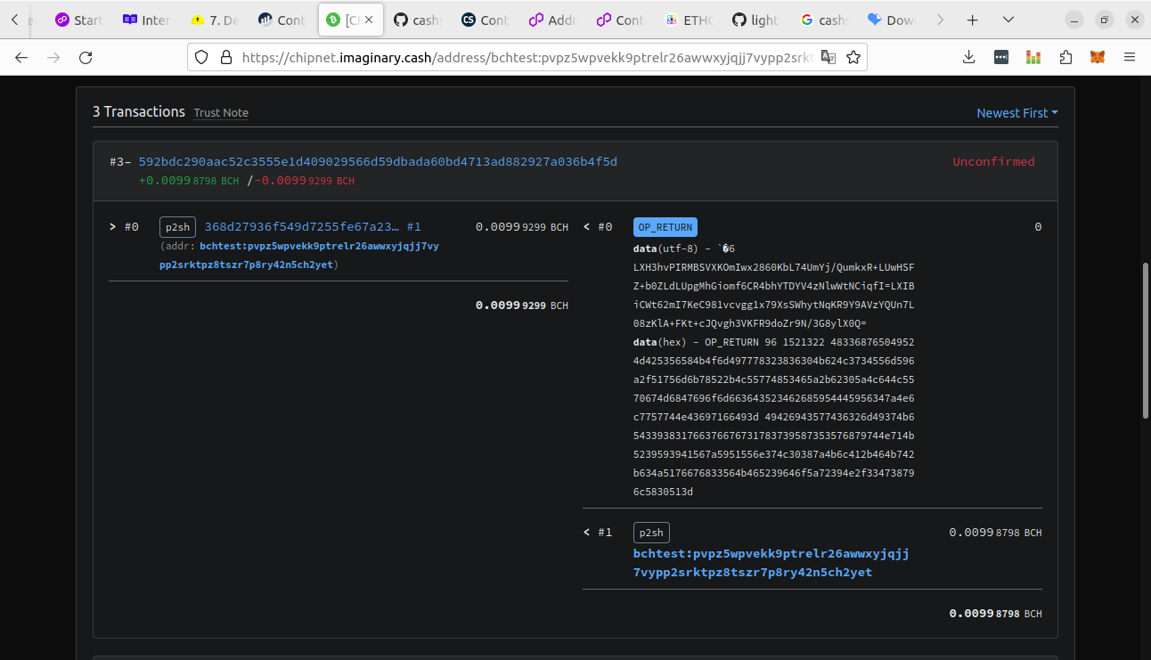Click the input '> #0' index
The height and width of the screenshot is (660, 1151).
(x=124, y=227)
